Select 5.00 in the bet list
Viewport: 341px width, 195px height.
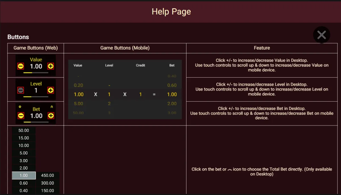tap(24, 153)
